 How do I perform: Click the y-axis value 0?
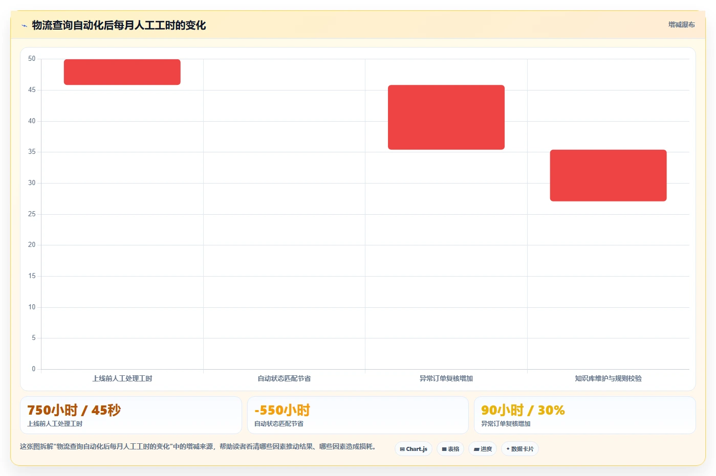click(x=34, y=369)
